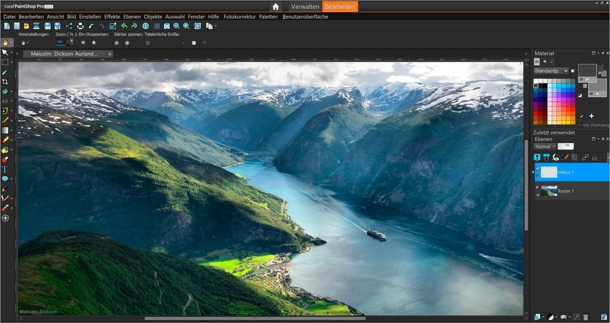The image size is (610, 323).
Task: Select the Text tool
Action: [5, 169]
